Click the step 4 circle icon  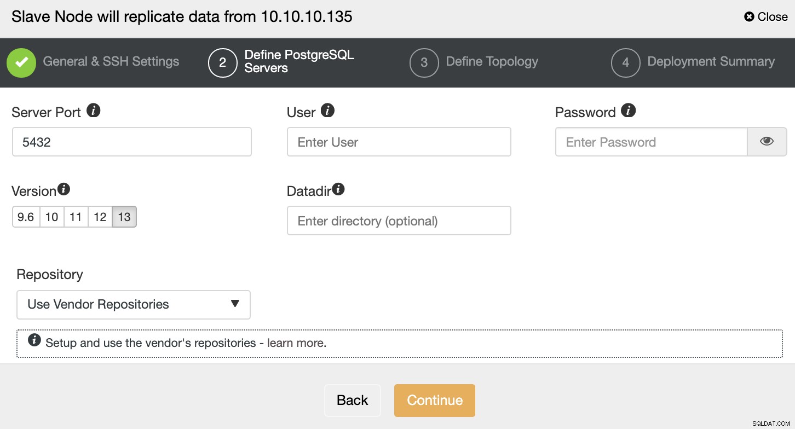[x=625, y=63]
